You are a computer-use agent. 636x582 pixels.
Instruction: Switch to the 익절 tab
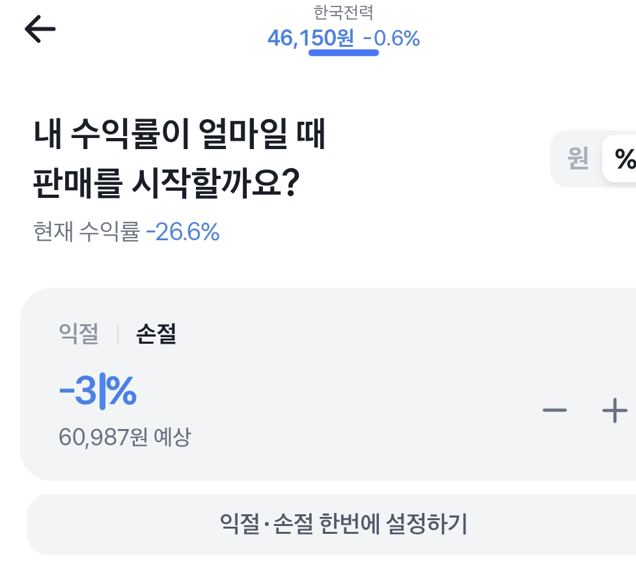pyautogui.click(x=78, y=335)
